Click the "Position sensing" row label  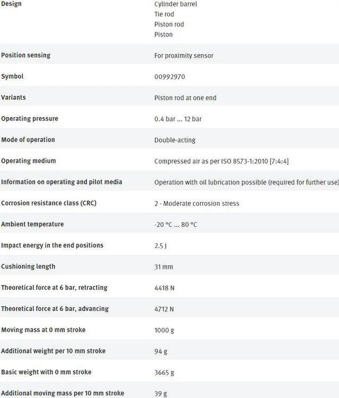click(26, 55)
